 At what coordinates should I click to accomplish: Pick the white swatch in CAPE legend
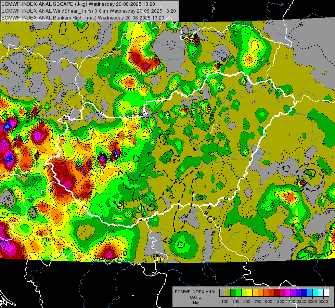(326, 293)
